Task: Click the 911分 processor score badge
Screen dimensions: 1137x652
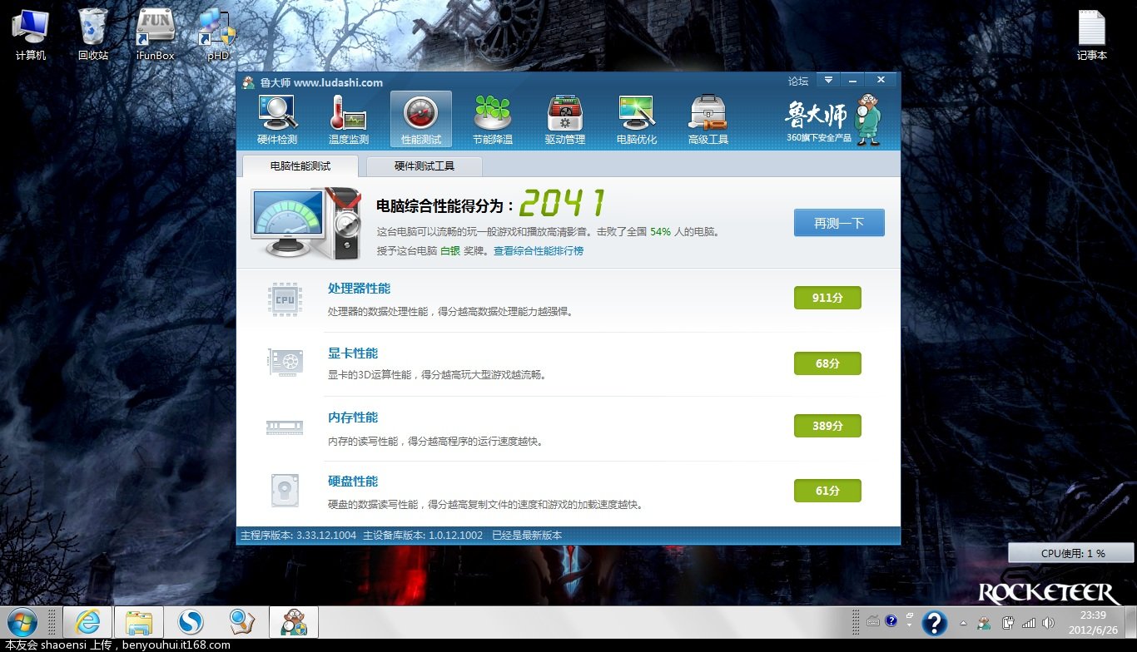Action: pyautogui.click(x=827, y=298)
